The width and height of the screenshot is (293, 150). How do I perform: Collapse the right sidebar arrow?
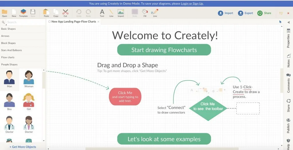[288, 22]
